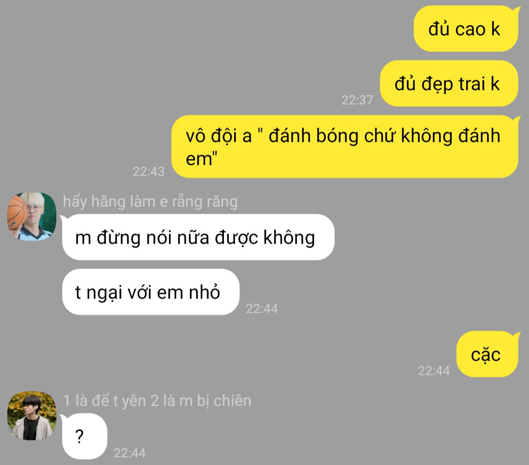Image resolution: width=529 pixels, height=465 pixels.
Task: Tap the "vô đội a đánh bóng" message
Action: pyautogui.click(x=345, y=146)
